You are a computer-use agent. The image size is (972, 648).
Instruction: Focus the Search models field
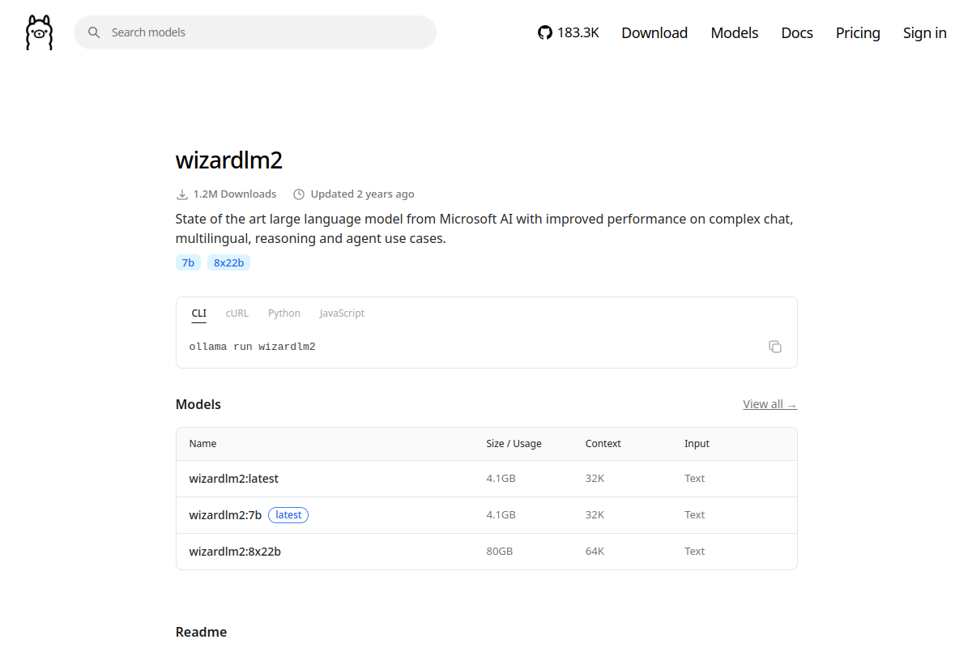click(255, 32)
